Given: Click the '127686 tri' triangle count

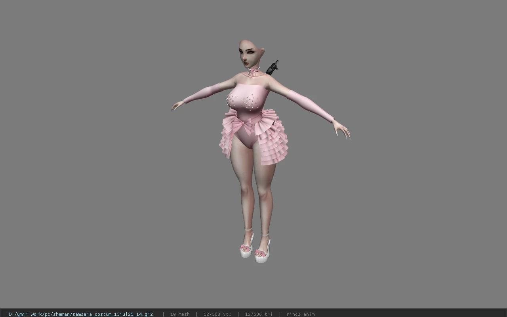Looking at the screenshot, I should click(x=259, y=314).
